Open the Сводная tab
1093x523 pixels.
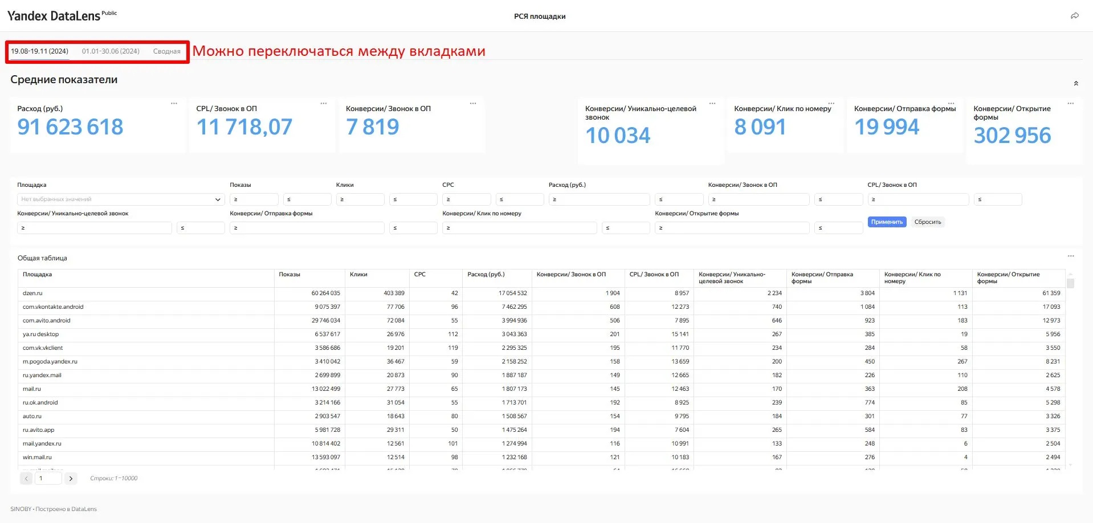tap(166, 51)
